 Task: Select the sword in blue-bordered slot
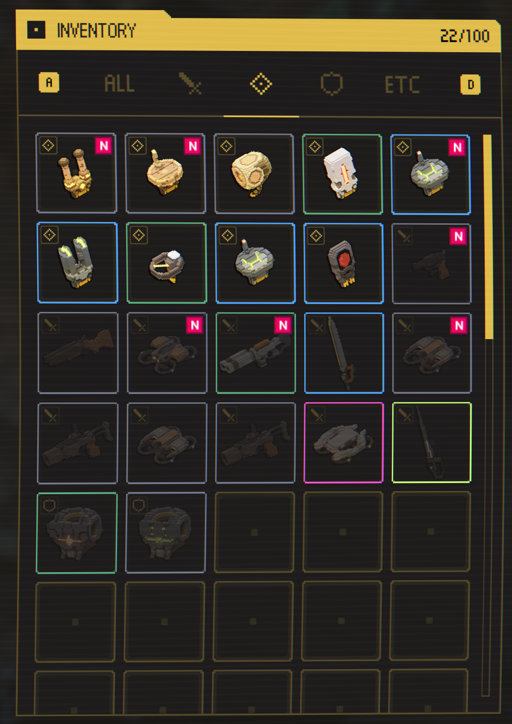click(344, 353)
